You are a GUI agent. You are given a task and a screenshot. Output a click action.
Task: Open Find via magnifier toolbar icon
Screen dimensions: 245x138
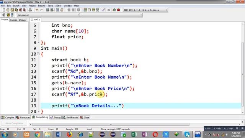47,10
